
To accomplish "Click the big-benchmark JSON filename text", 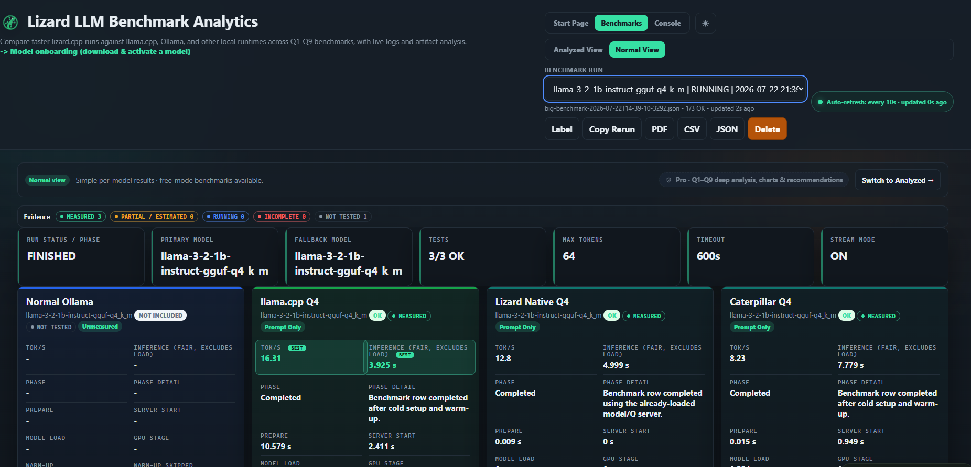I will (x=612, y=108).
